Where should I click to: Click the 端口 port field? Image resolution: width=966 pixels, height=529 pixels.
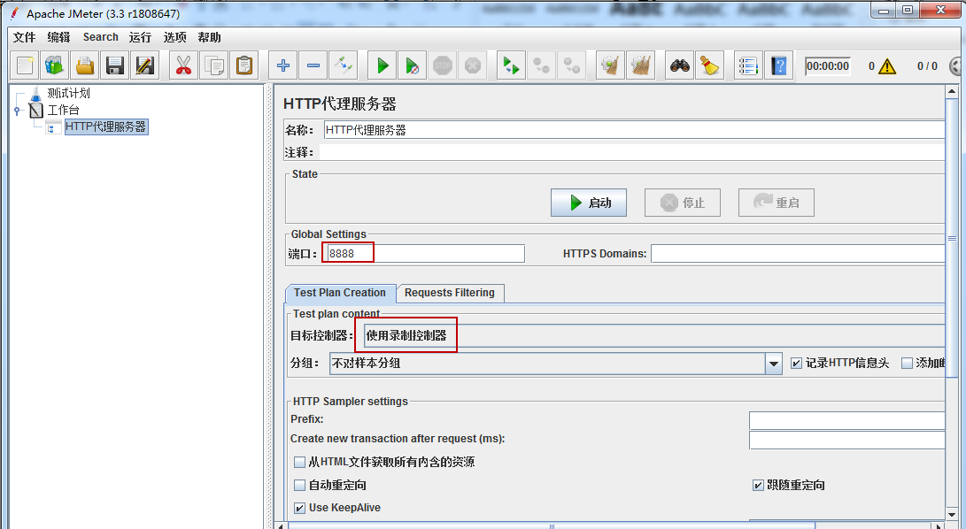(x=424, y=254)
